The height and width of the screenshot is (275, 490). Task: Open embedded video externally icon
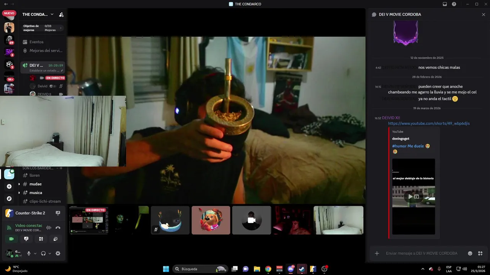click(416, 197)
